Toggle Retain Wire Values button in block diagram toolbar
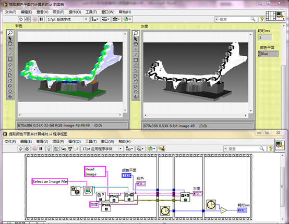This screenshot has width=289, height=224. 56,148
